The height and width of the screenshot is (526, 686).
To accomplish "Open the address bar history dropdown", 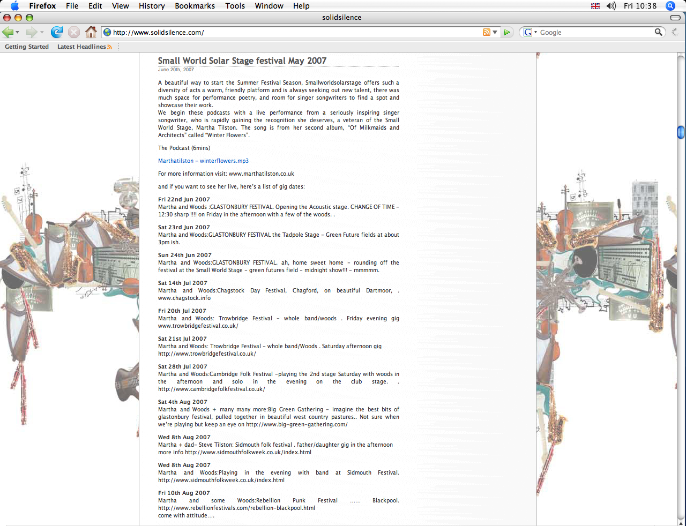I will (x=495, y=32).
